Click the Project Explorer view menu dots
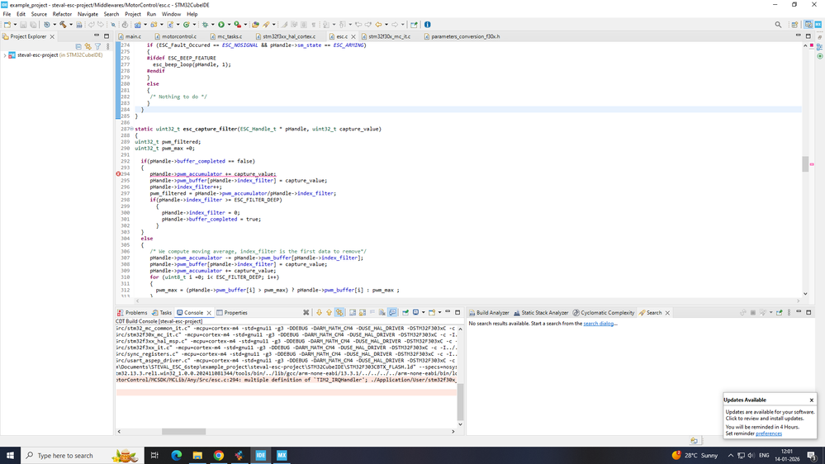The image size is (825, 464). click(x=108, y=46)
